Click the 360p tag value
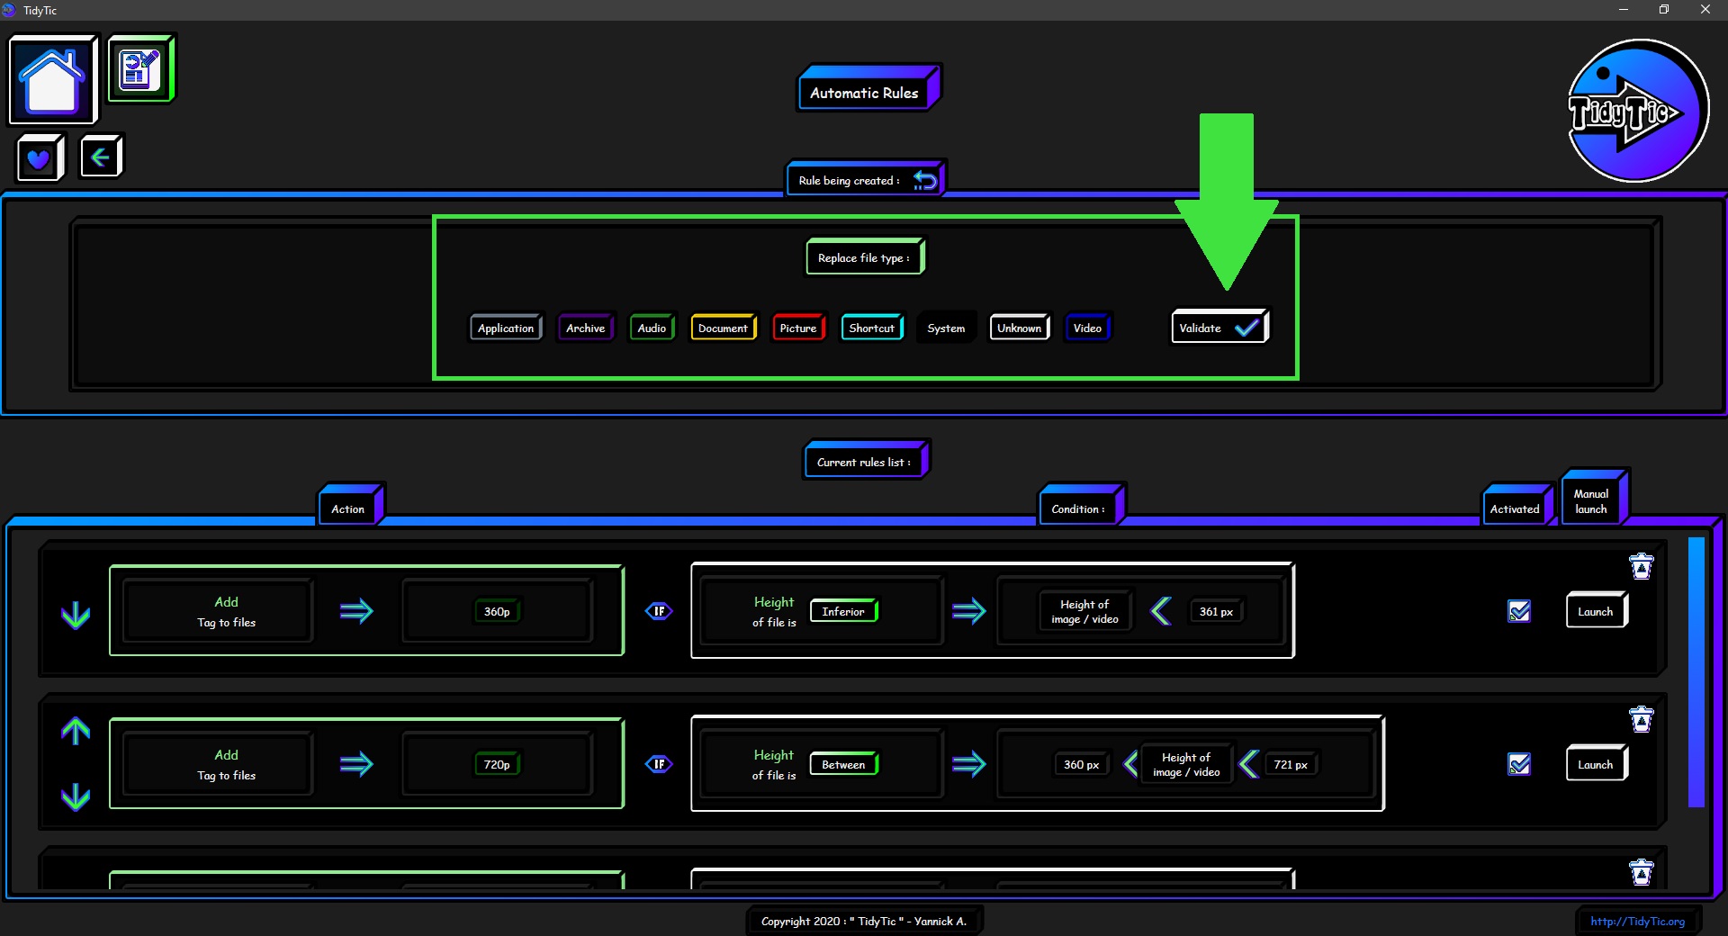This screenshot has height=936, width=1728. pos(497,611)
